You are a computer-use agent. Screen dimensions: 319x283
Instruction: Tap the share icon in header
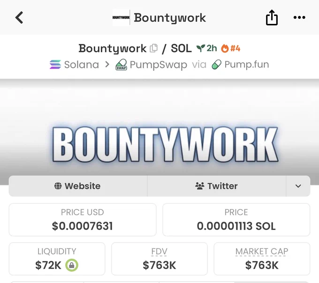pos(272,17)
